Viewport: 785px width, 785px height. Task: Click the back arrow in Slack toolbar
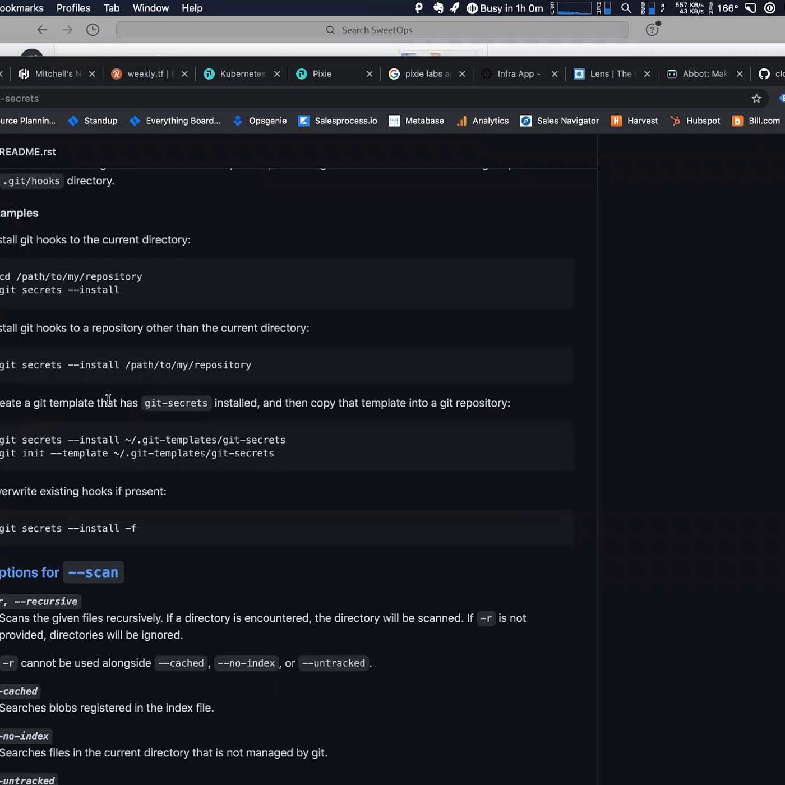(42, 30)
